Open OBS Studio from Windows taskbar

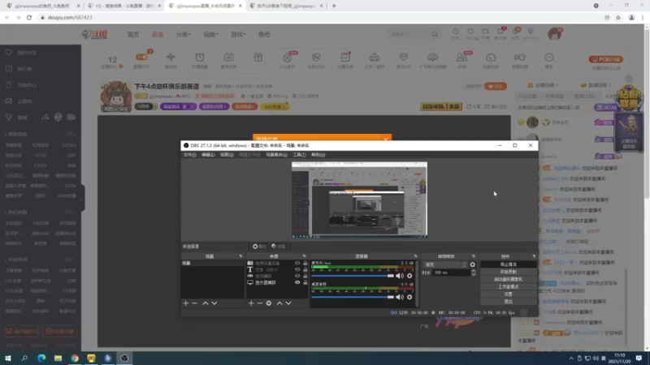point(124,358)
